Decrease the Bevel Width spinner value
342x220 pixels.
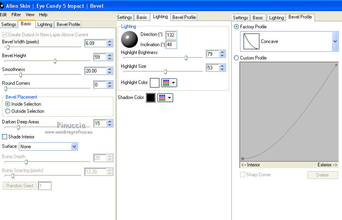click(110, 45)
